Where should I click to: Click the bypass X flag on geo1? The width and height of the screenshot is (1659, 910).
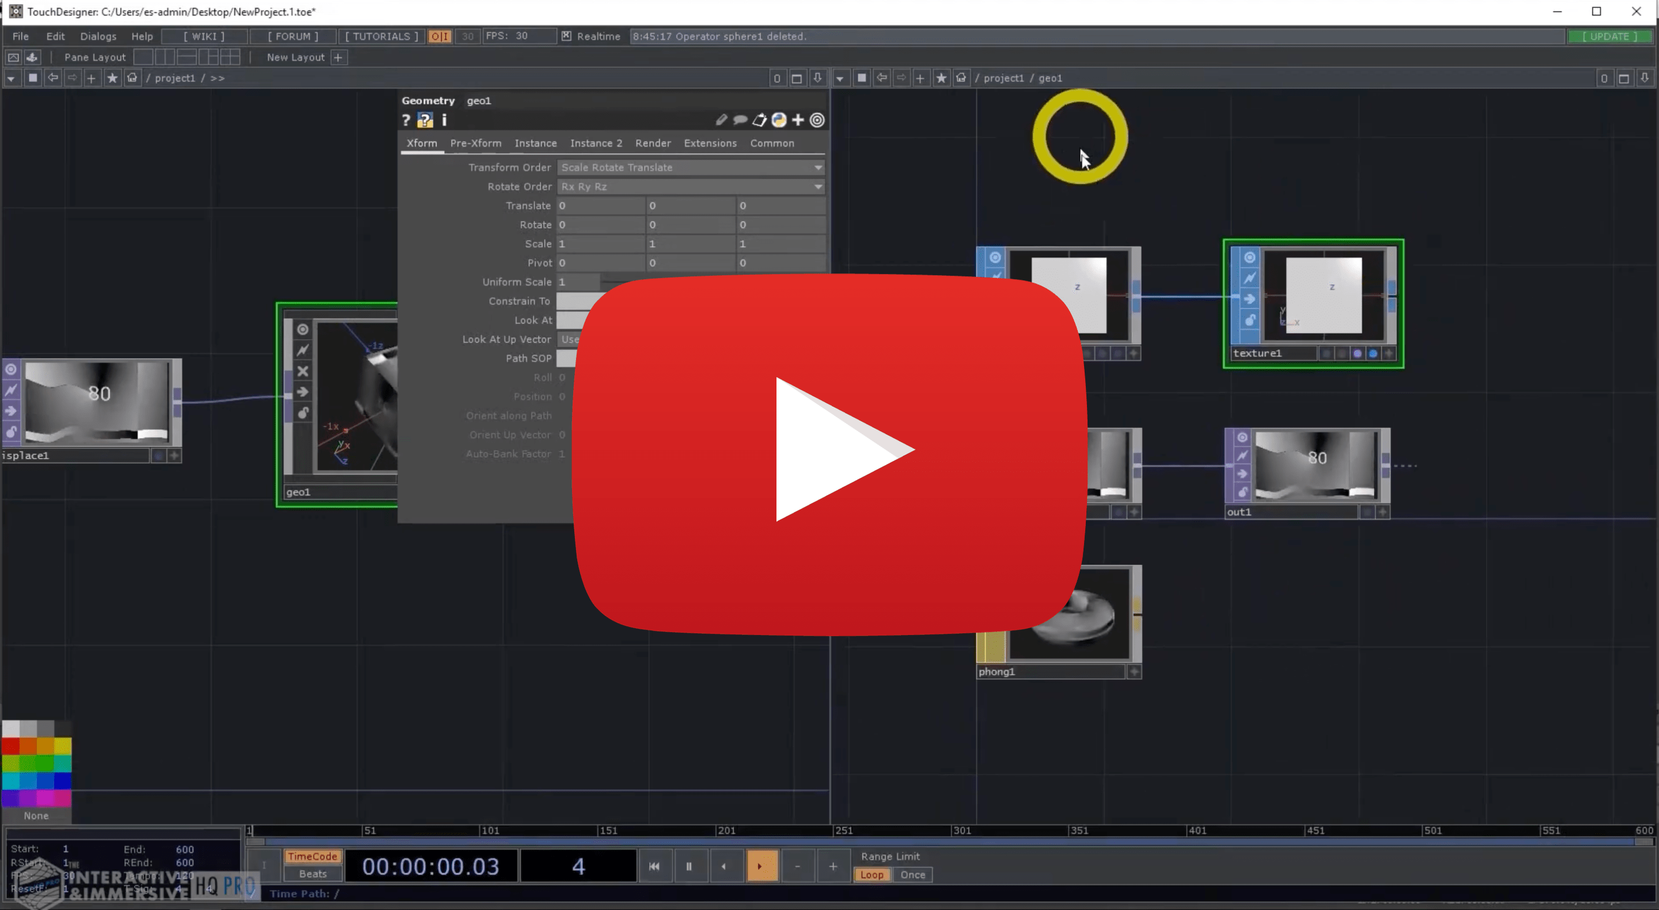[x=302, y=371]
